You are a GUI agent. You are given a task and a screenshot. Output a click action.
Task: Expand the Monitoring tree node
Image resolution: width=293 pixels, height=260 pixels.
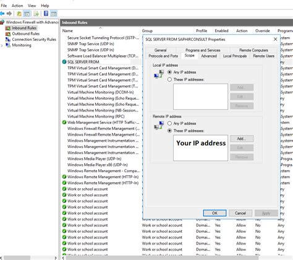pyautogui.click(x=2, y=45)
